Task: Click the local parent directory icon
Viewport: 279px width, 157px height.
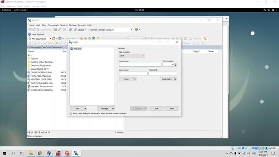Action: coord(82,39)
